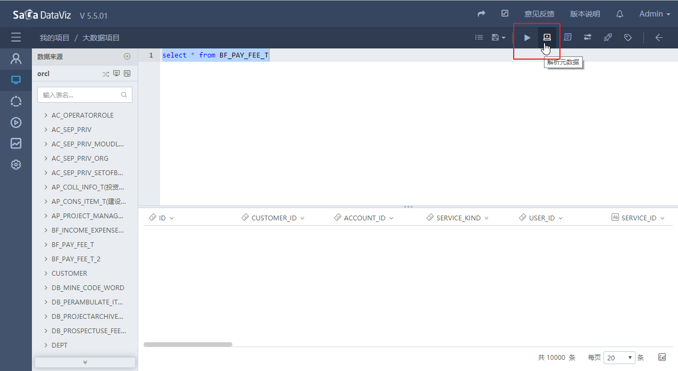The image size is (678, 371).
Task: Click the notification bell icon
Action: click(x=620, y=14)
